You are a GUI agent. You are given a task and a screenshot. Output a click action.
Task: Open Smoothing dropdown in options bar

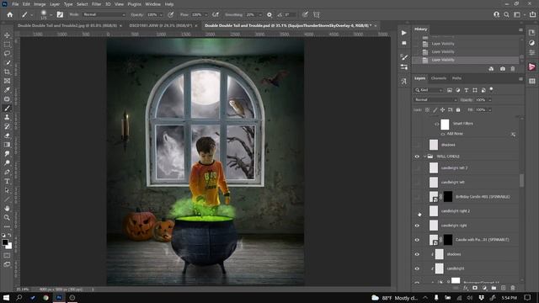(260, 15)
